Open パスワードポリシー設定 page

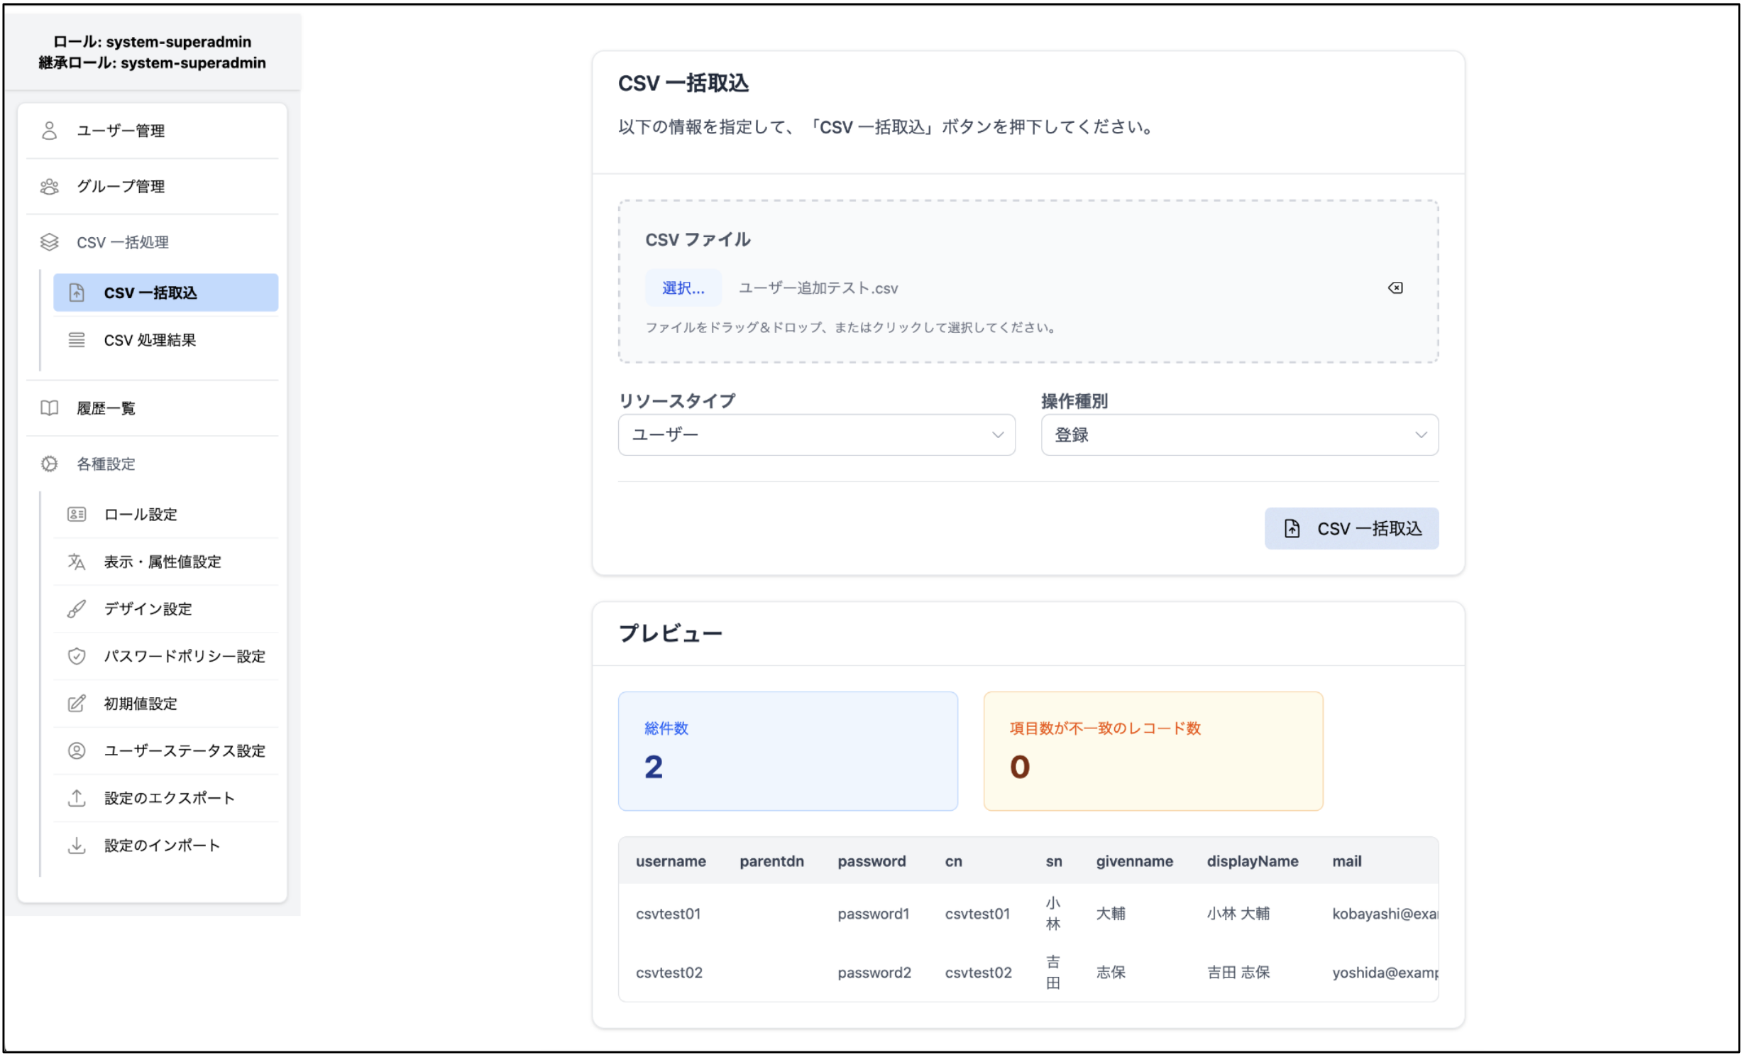click(x=166, y=656)
